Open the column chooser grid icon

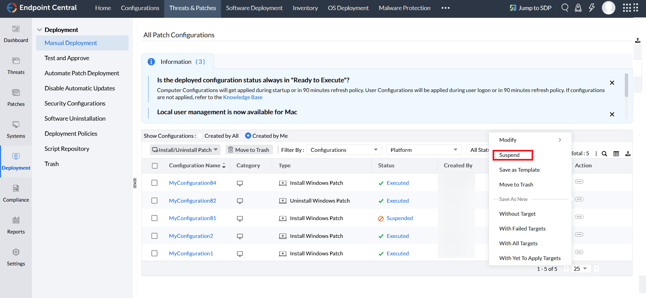[616, 154]
